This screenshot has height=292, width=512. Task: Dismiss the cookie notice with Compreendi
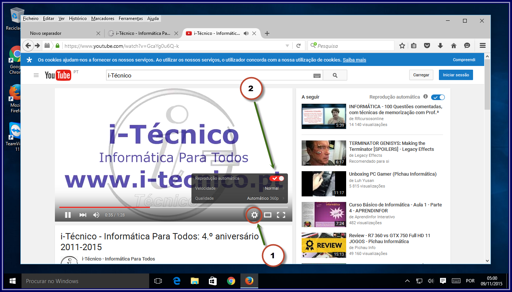[464, 60]
